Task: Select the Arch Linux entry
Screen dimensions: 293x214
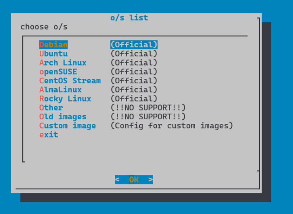Action: 63,63
